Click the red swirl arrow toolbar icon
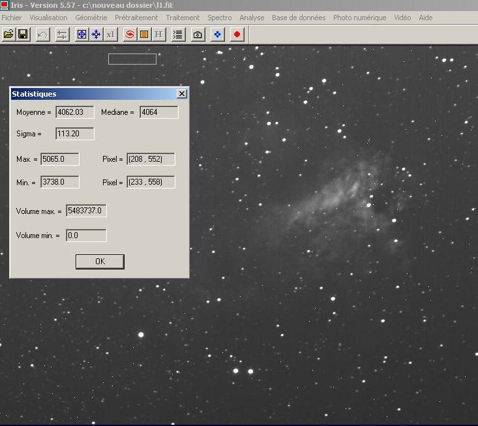This screenshot has width=478, height=426. click(130, 34)
